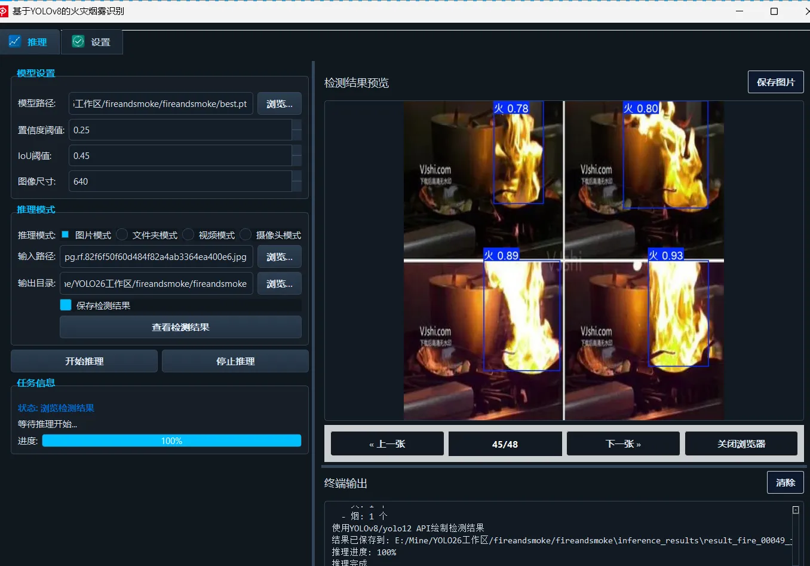
Task: Click the 模型路径 input field
Action: [x=161, y=104]
